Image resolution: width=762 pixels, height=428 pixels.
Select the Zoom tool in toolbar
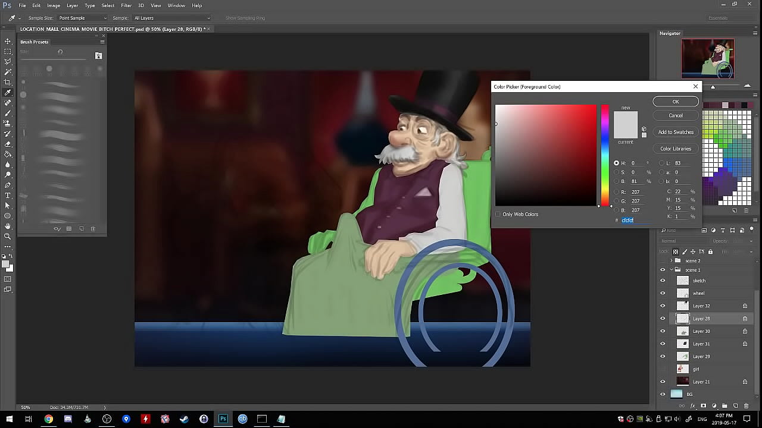(8, 236)
